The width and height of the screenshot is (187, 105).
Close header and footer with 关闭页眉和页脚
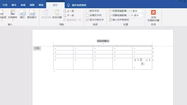153,15
